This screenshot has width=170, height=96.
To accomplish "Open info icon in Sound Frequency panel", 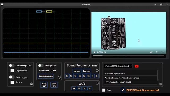I will point(97,70).
